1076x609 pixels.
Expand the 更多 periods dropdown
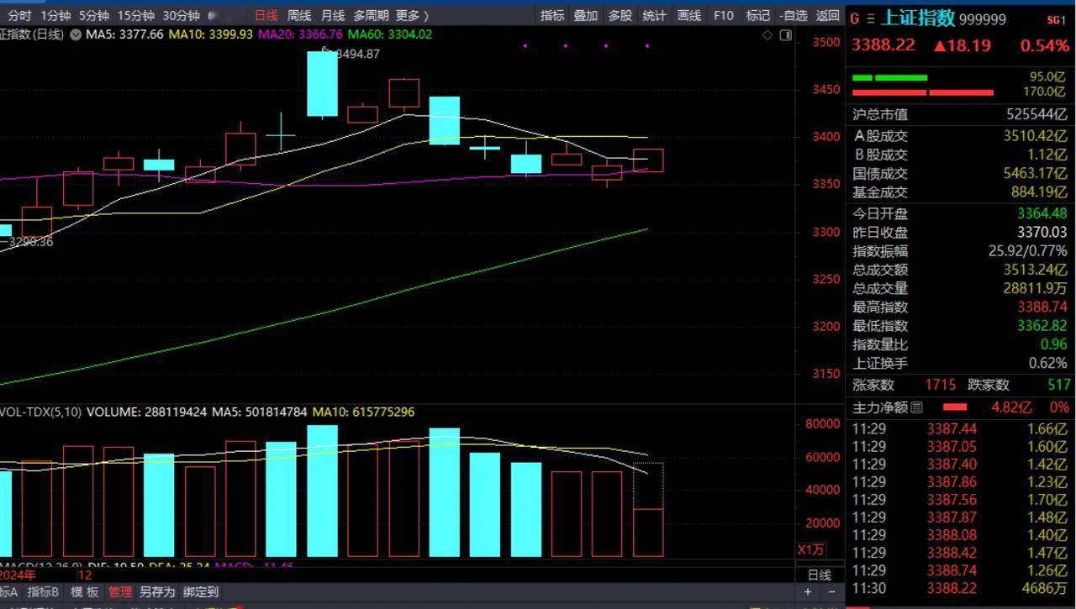point(411,15)
